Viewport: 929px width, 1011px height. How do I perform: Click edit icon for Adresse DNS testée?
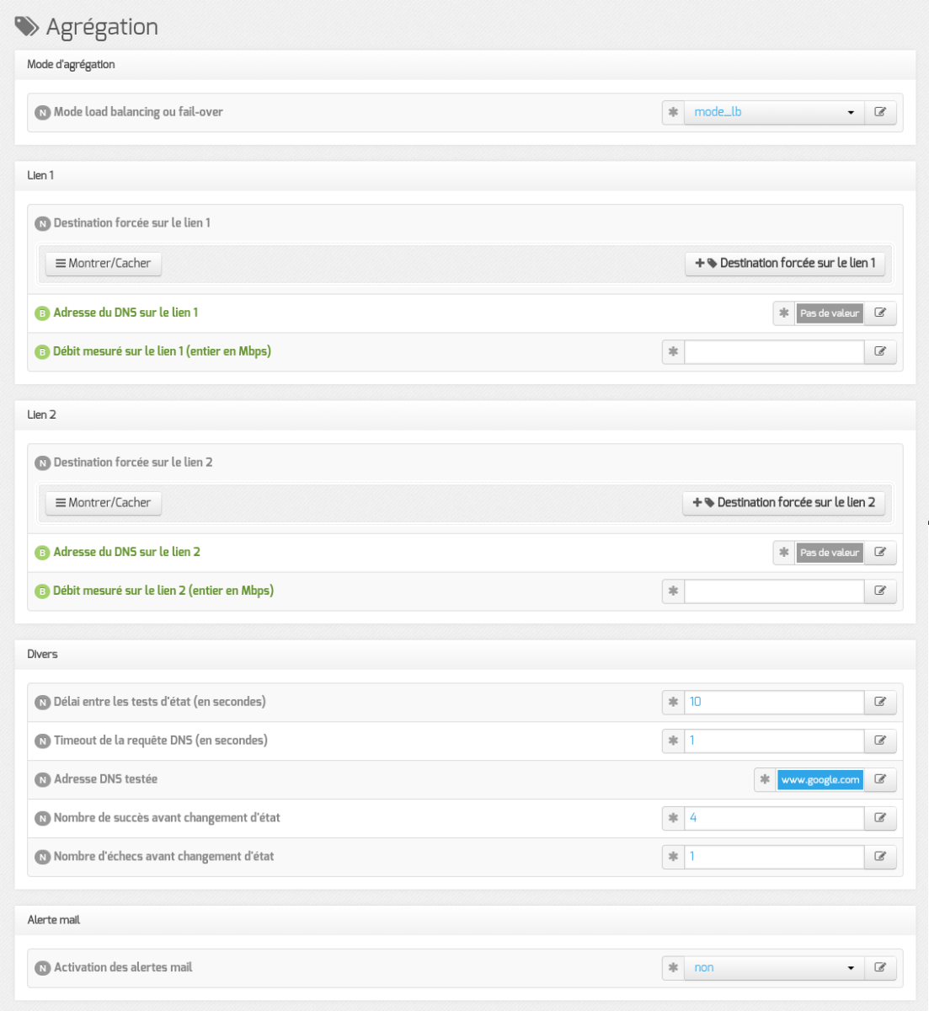880,779
